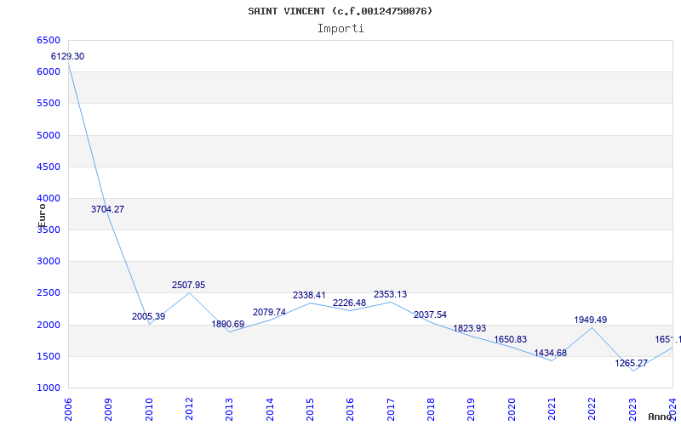Click the Importi subtitle
Viewport: 681px width, 425px height.
coord(340,29)
